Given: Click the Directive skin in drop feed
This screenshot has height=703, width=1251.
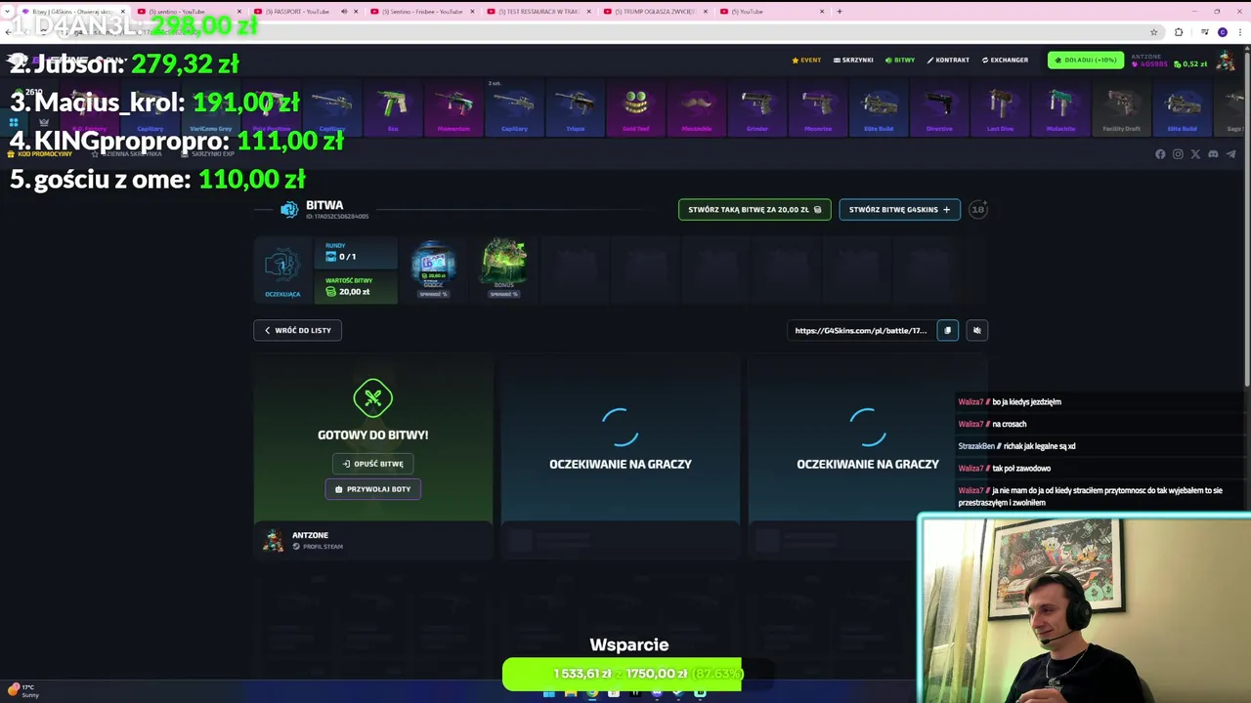Looking at the screenshot, I should tap(939, 109).
